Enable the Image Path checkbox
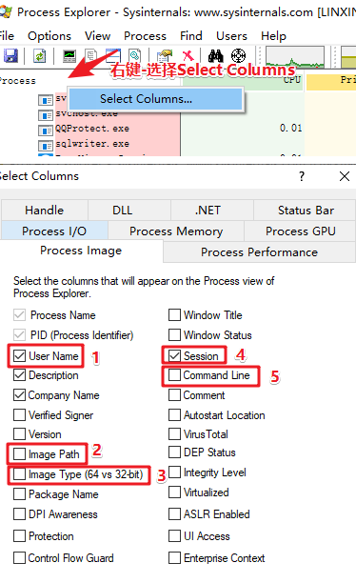356x583 pixels. (x=19, y=454)
